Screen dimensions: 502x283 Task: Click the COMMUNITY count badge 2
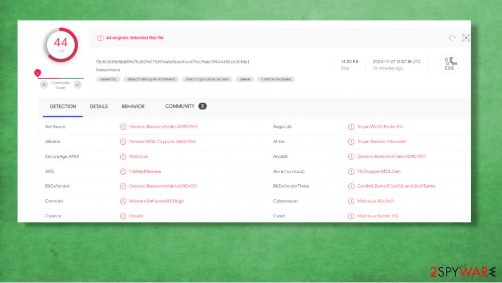point(202,106)
